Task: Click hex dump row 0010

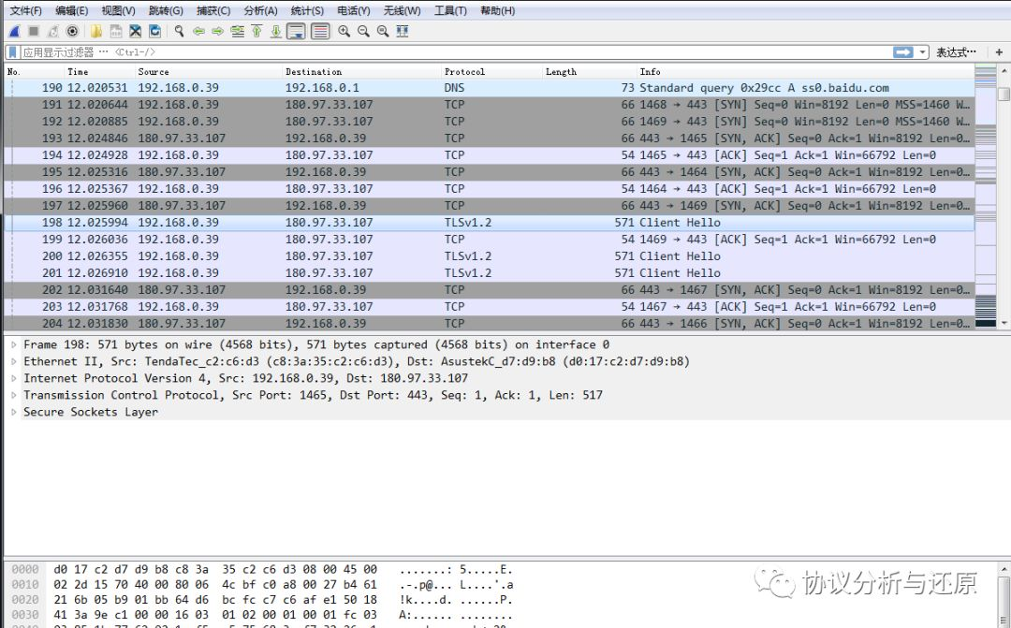Action: [x=262, y=585]
